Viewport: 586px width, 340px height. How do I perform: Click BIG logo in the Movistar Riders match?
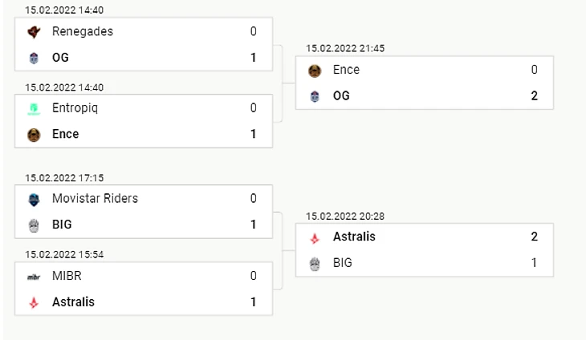34,225
